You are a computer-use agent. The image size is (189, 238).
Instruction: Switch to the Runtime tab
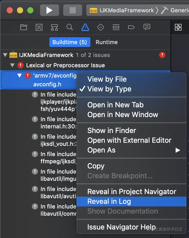coord(107,42)
